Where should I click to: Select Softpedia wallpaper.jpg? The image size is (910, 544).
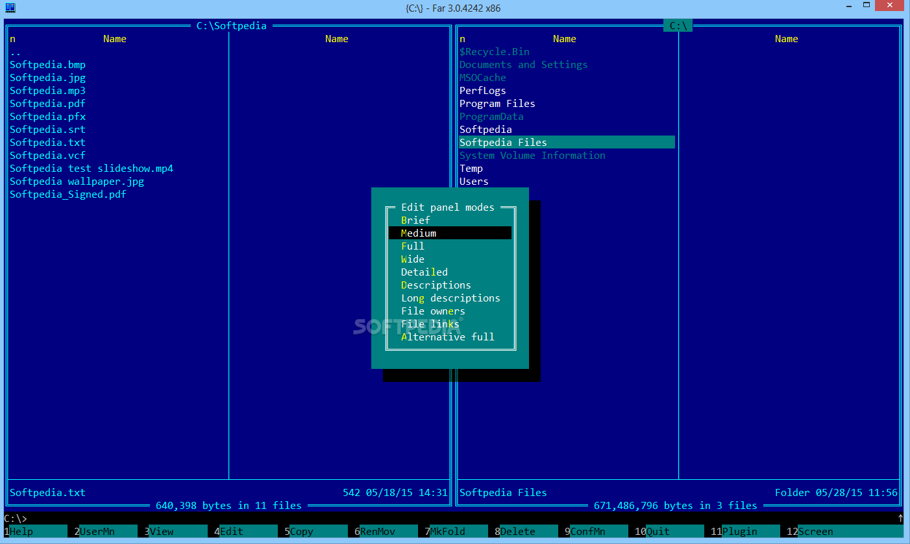[77, 182]
